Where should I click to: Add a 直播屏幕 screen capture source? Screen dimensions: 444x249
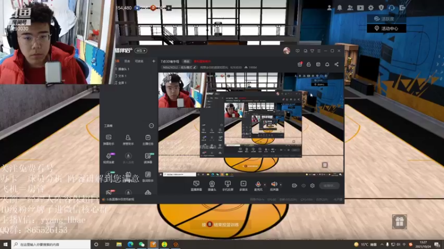coord(196,186)
